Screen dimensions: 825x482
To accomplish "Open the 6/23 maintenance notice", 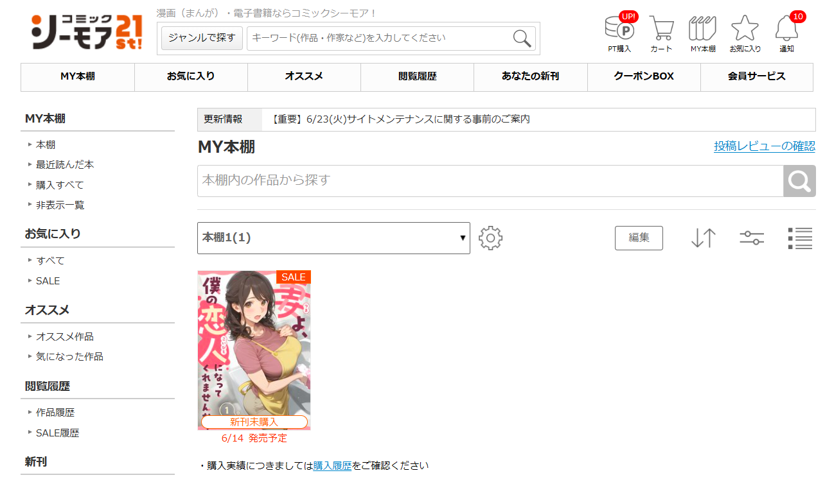I will (x=398, y=119).
